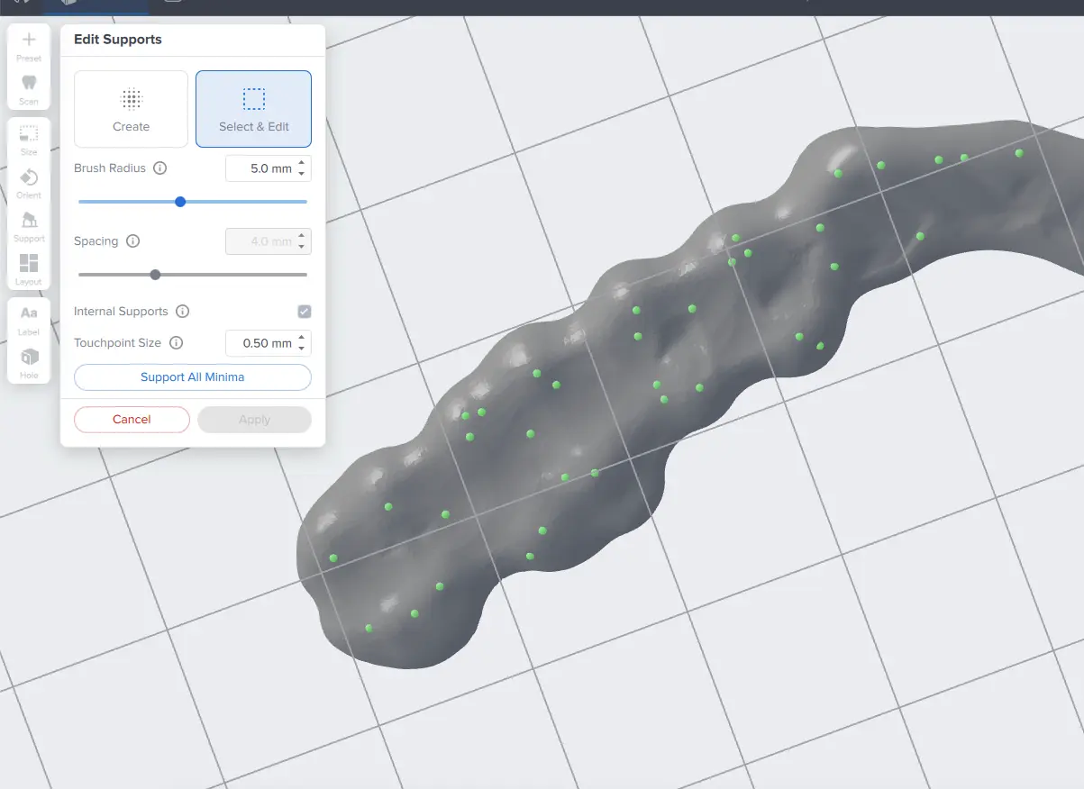The height and width of the screenshot is (789, 1084).
Task: Select the Orient tool
Action: (x=29, y=183)
